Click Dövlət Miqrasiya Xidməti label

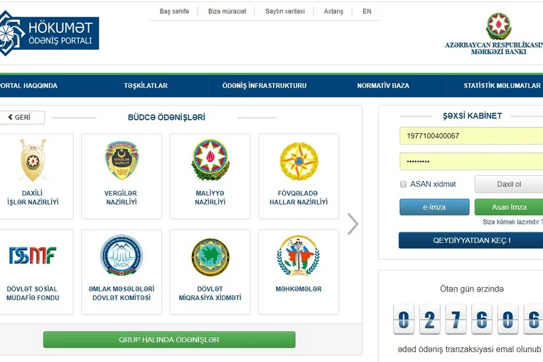pos(210,293)
